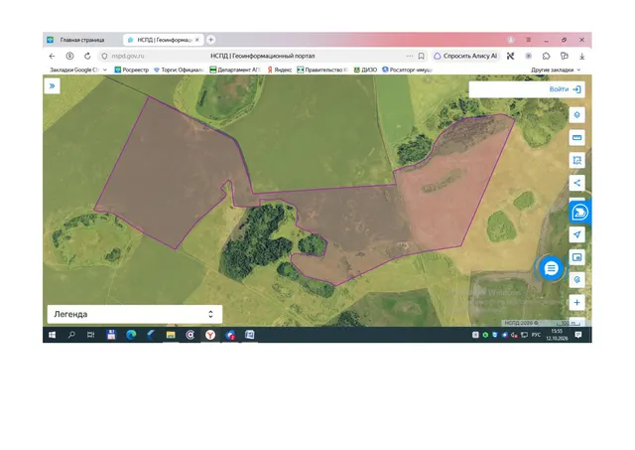Open the Закладки Google Chrome bookmarks dropdown
635x450 pixels.
78,70
